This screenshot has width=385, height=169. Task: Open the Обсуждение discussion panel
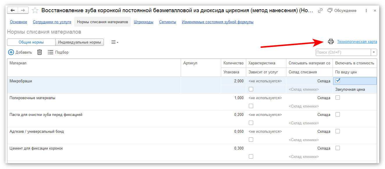tap(342, 10)
